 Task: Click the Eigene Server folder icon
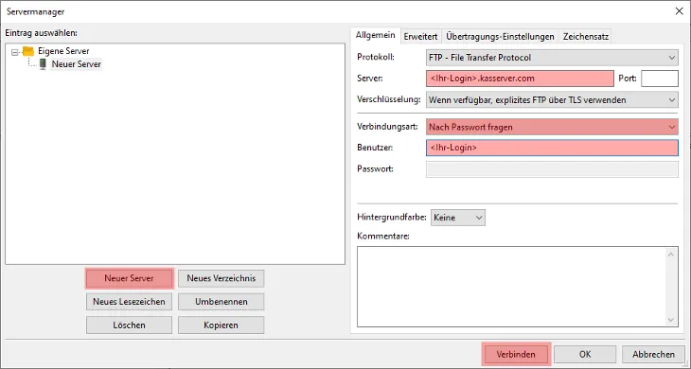click(x=28, y=51)
